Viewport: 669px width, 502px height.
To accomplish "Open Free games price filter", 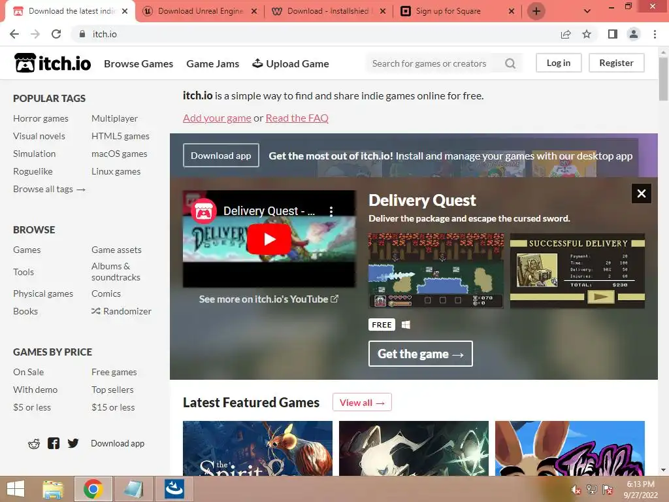I will tap(114, 372).
